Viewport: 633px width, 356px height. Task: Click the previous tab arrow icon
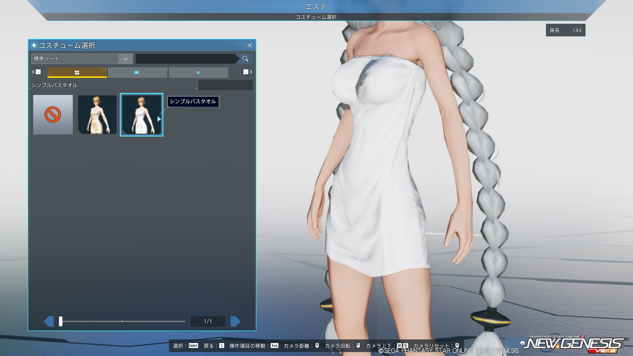tap(37, 72)
